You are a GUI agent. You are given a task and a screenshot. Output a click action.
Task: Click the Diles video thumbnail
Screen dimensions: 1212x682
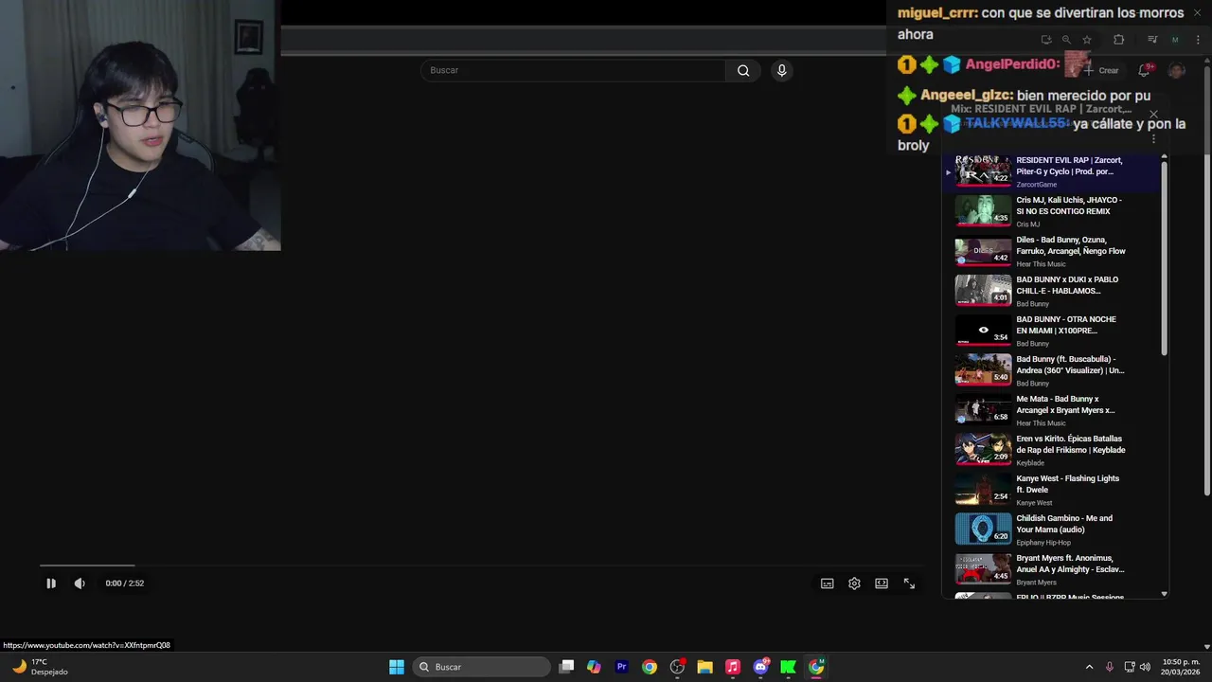click(x=983, y=251)
